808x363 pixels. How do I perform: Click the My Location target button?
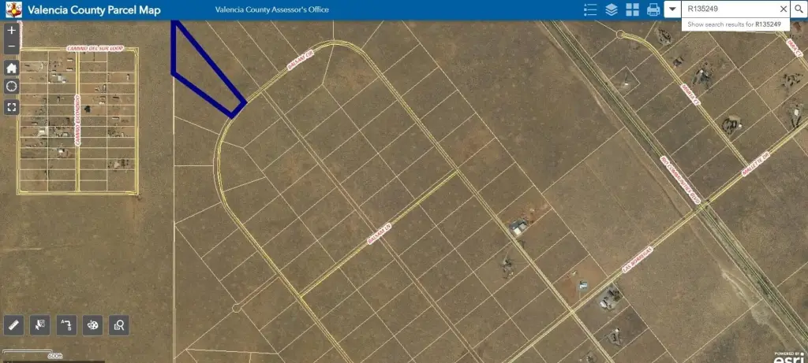[x=12, y=87]
